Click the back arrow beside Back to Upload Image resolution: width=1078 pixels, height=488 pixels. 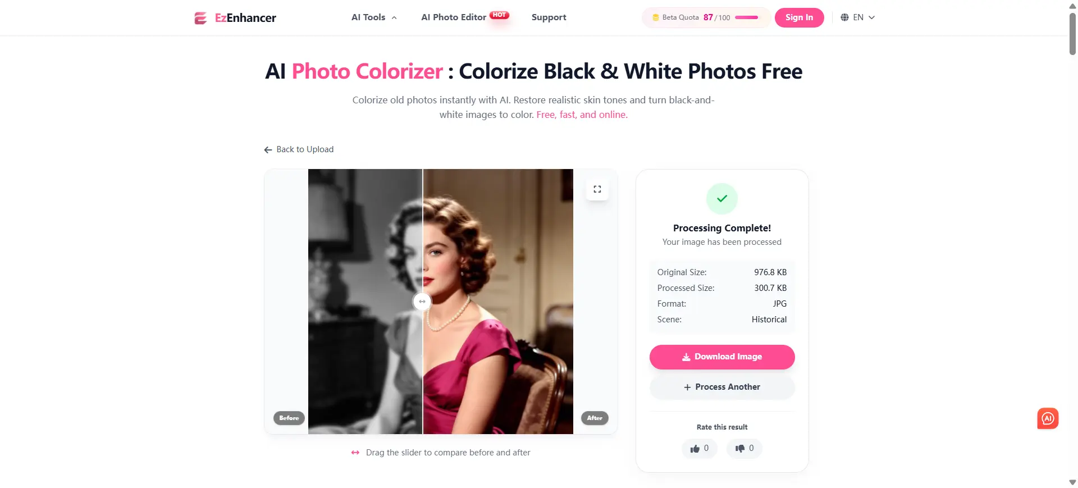coord(268,150)
